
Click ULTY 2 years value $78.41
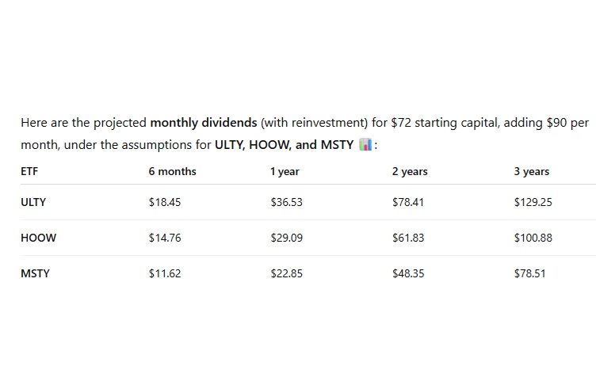pos(408,202)
